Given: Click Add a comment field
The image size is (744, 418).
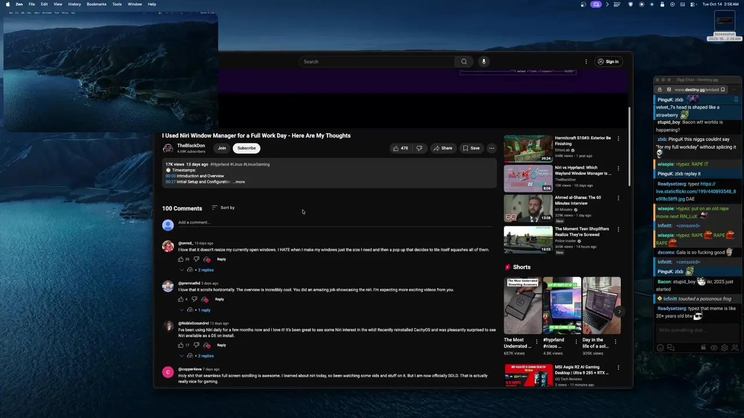Looking at the screenshot, I should point(336,222).
